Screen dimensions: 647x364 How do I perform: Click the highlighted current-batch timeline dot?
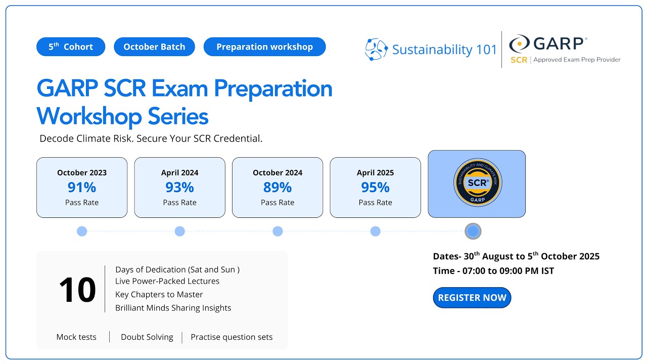click(x=473, y=232)
